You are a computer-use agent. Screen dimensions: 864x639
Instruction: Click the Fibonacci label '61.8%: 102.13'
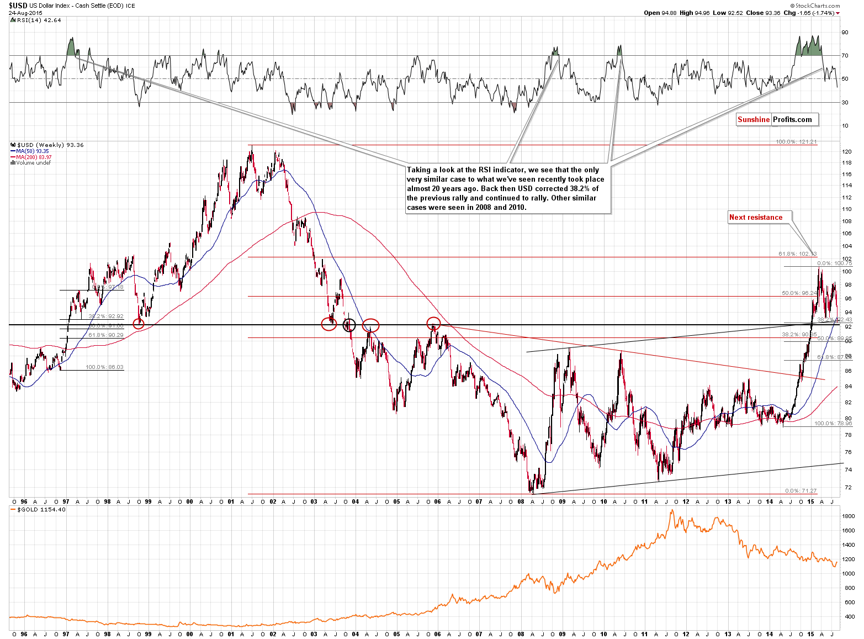point(797,254)
